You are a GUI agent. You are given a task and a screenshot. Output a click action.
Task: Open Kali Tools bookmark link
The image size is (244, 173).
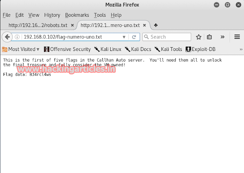tap(171, 49)
